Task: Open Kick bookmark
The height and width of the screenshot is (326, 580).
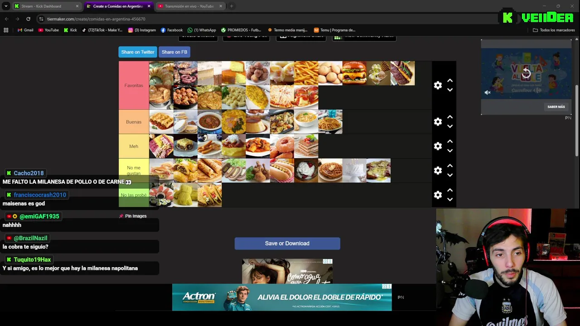Action: coord(70,30)
